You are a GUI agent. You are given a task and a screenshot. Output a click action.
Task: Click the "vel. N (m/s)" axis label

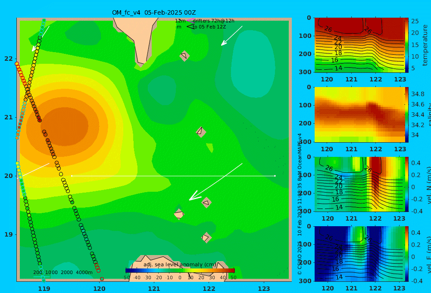pos(428,185)
